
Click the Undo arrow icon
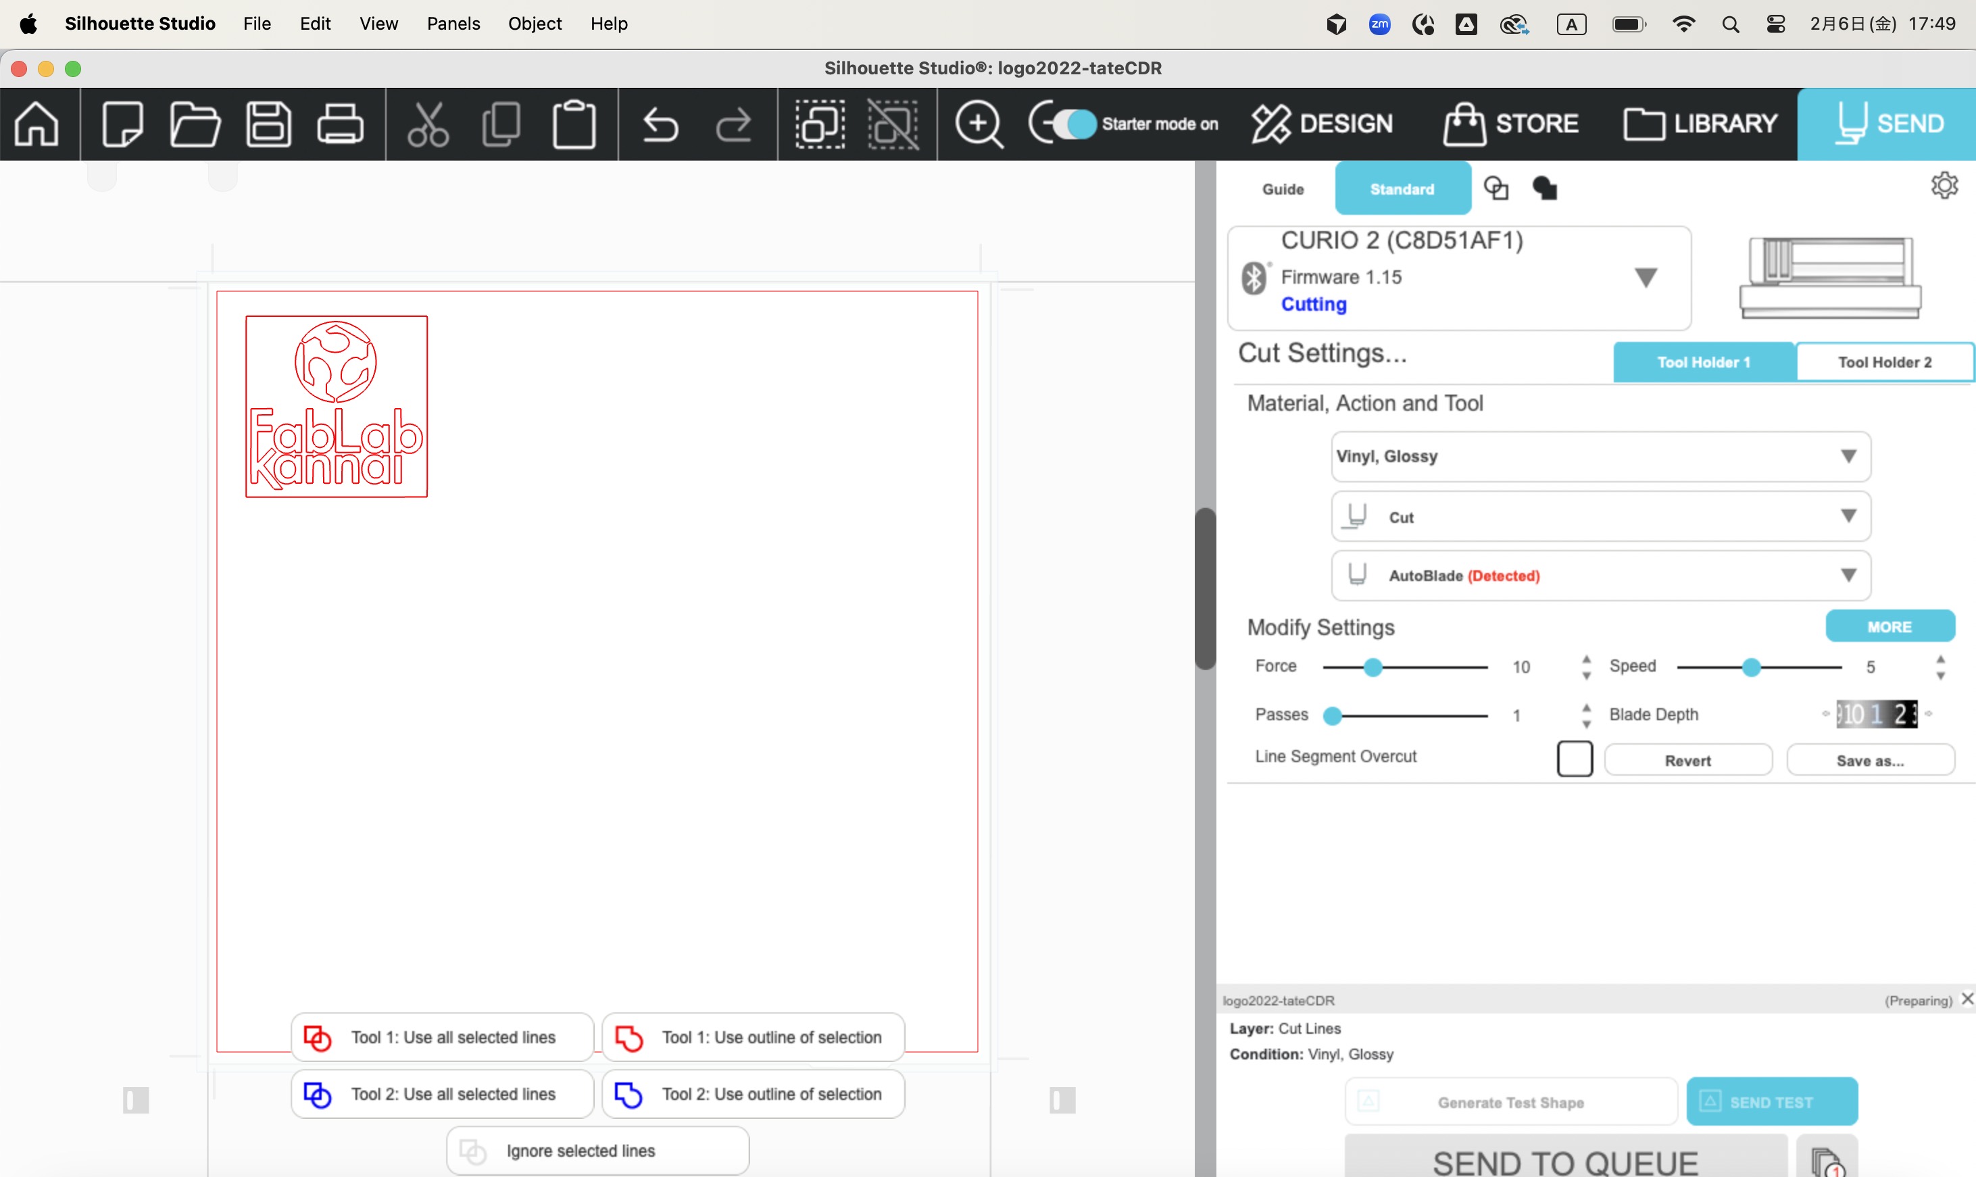[660, 124]
